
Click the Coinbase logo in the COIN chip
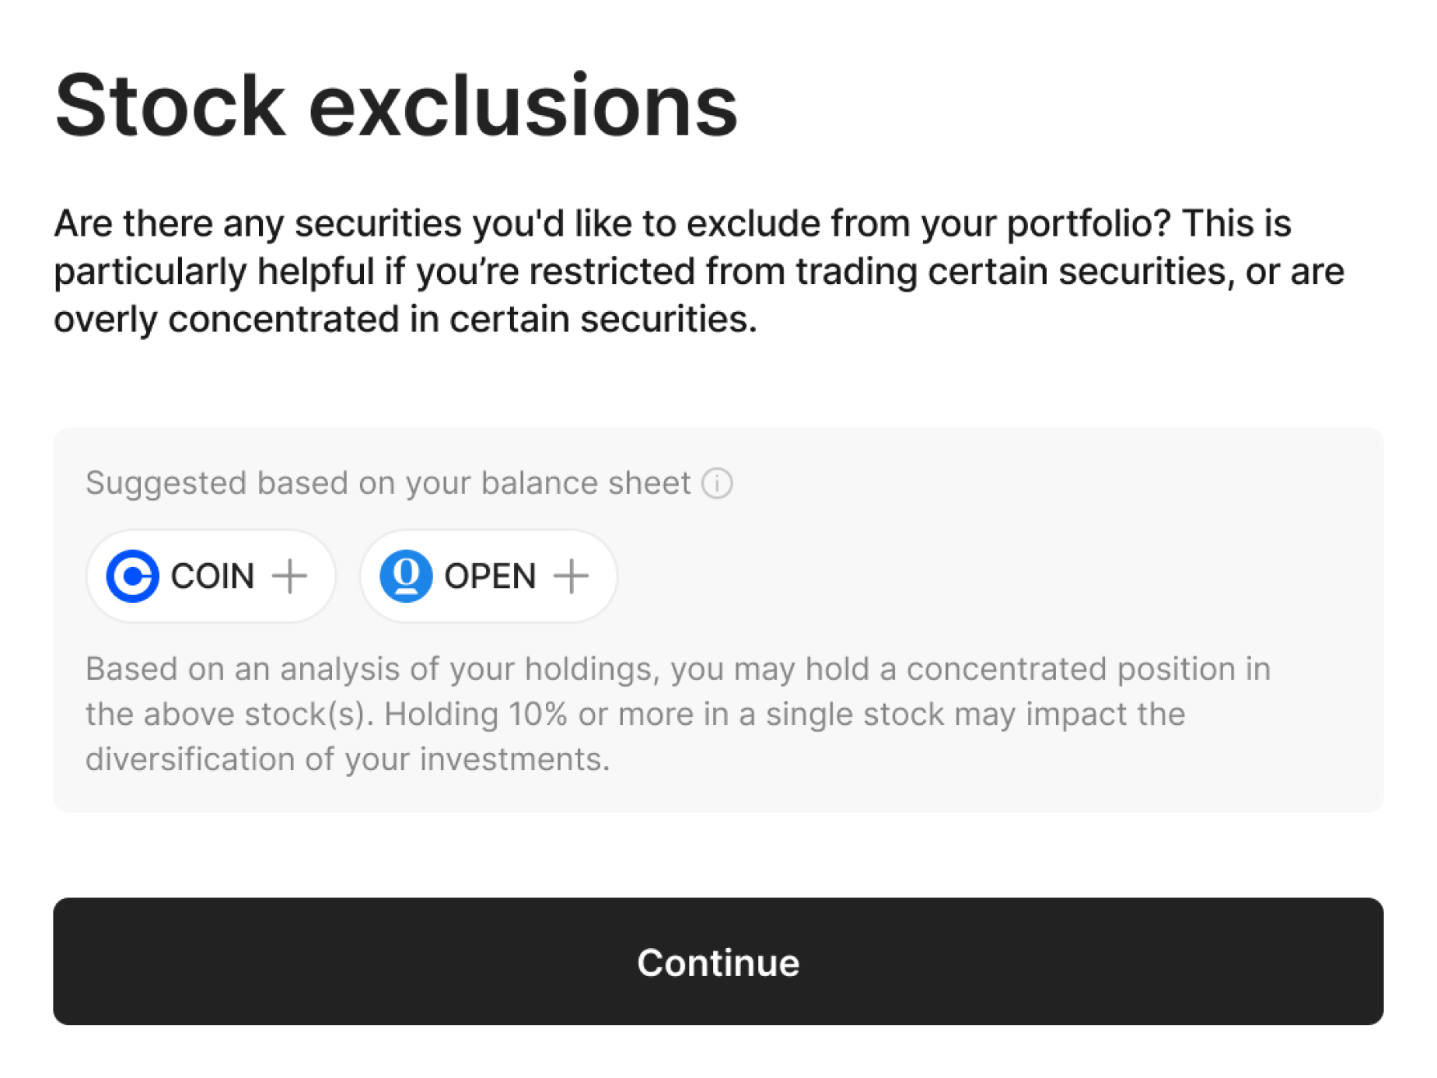click(133, 576)
